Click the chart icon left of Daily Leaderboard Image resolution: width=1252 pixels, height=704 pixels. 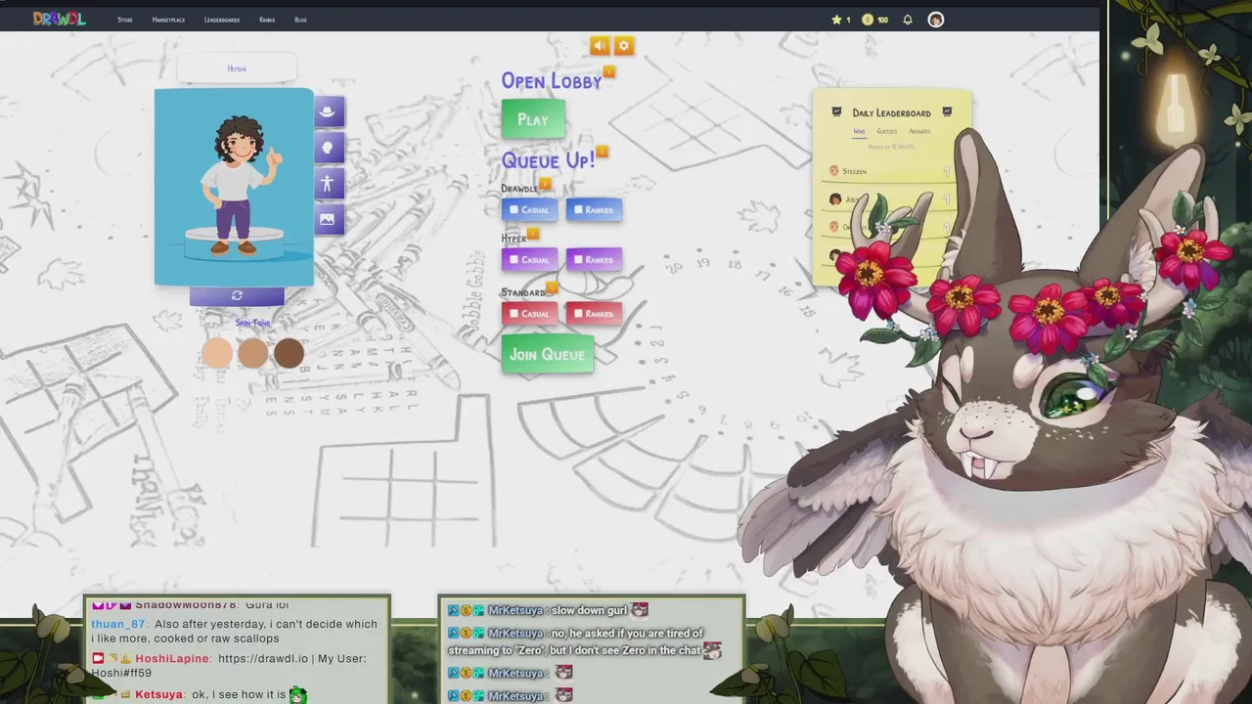836,112
